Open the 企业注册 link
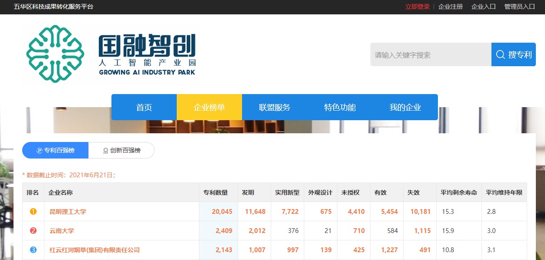 [451, 7]
